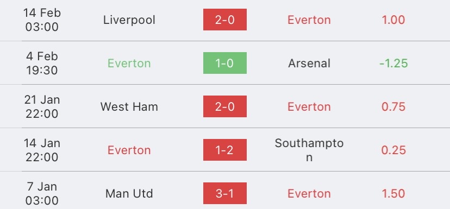Open the Man Utd team link
The width and height of the screenshot is (450, 209).
pyautogui.click(x=129, y=193)
